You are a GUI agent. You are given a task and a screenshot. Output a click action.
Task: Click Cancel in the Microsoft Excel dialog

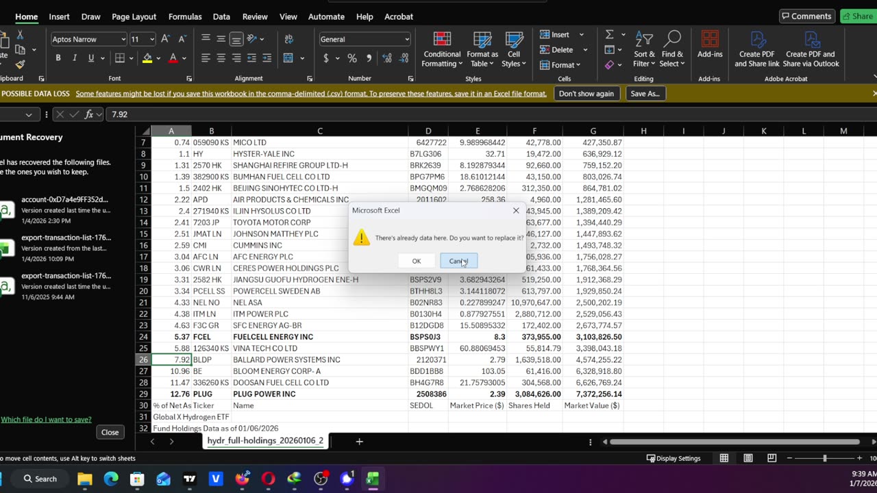pos(458,261)
